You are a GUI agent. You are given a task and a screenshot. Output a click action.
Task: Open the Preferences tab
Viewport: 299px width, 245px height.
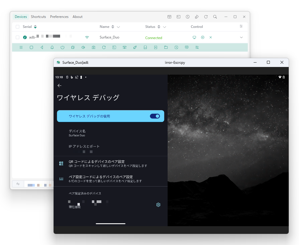[x=59, y=17]
